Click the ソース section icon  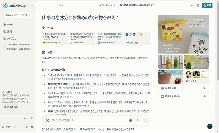[44, 28]
